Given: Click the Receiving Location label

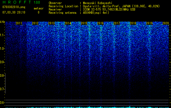Looking at the screenshot, I should (x=63, y=6).
